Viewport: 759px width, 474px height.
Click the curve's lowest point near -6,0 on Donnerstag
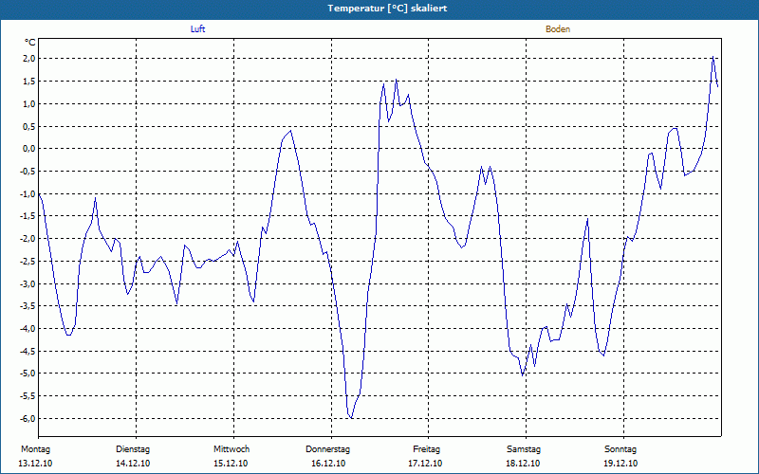[x=351, y=417]
